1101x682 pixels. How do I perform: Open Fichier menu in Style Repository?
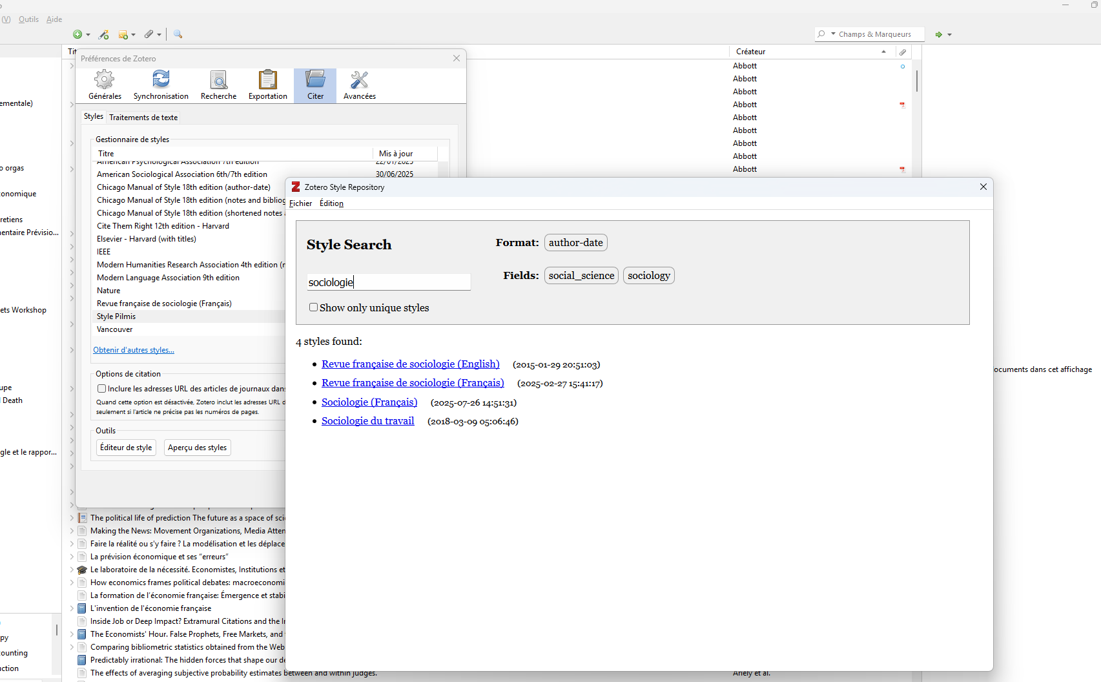pos(301,203)
